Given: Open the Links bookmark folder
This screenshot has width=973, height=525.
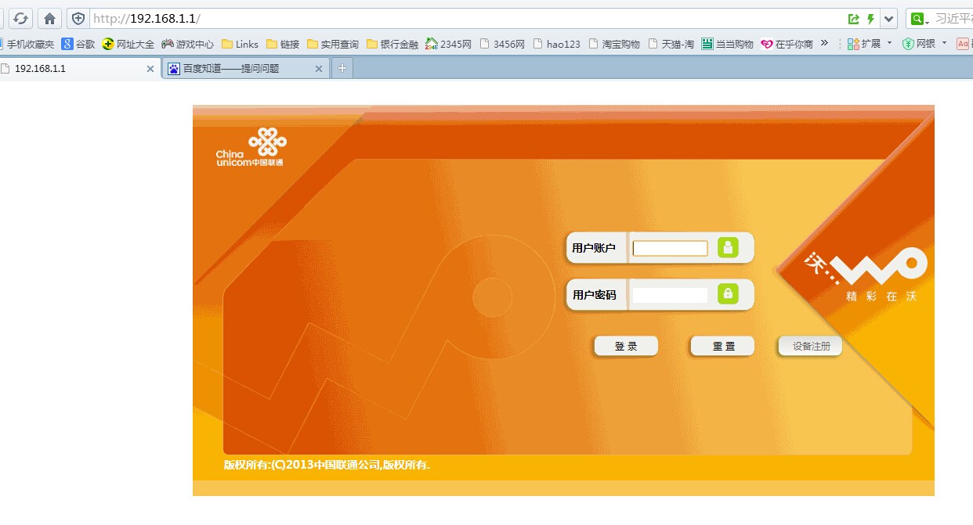Looking at the screenshot, I should point(241,44).
